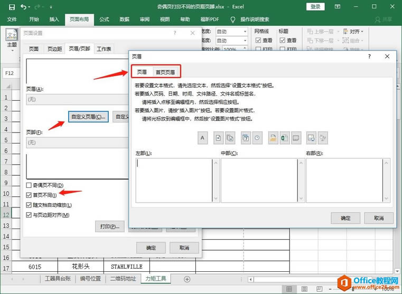Click the help question mark in the 页面设置 dialog

point(175,33)
